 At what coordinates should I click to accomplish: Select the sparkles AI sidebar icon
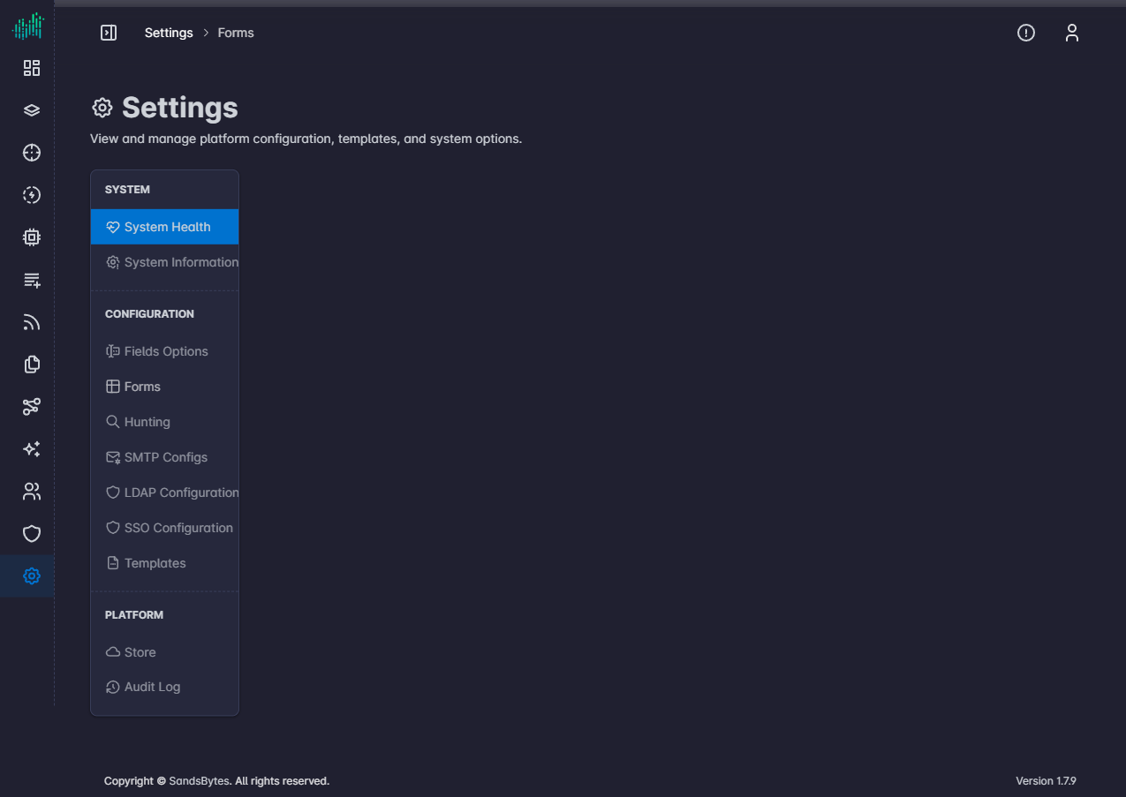coord(32,449)
